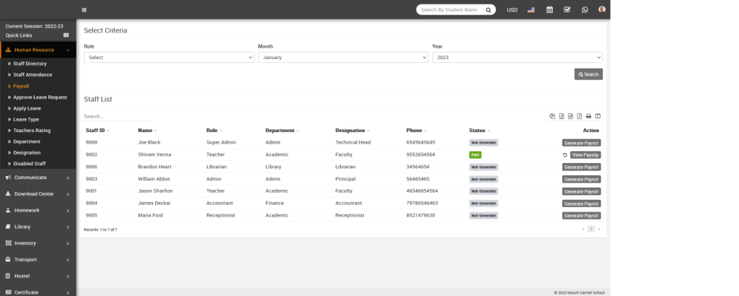This screenshot has height=296, width=739.
Task: Open the USD currency selector
Action: [512, 10]
